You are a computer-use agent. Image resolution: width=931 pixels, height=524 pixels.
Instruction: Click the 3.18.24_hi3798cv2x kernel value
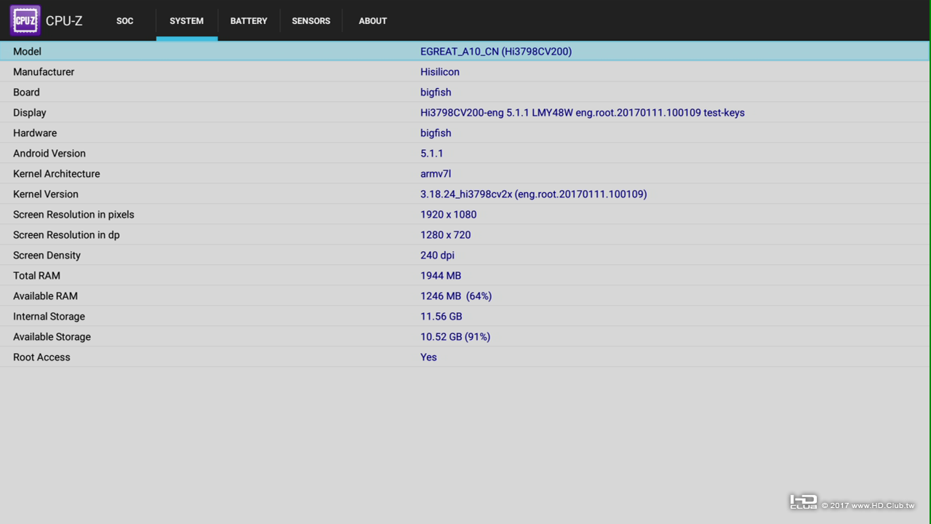[x=534, y=194]
